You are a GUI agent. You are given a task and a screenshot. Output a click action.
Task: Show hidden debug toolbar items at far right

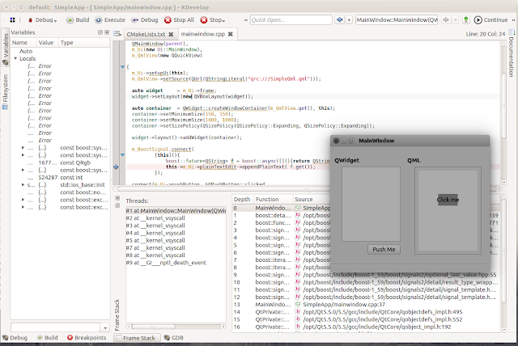coord(514,20)
